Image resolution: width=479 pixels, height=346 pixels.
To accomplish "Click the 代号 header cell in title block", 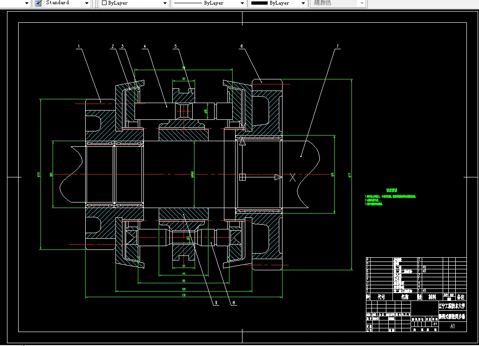I will (x=381, y=297).
